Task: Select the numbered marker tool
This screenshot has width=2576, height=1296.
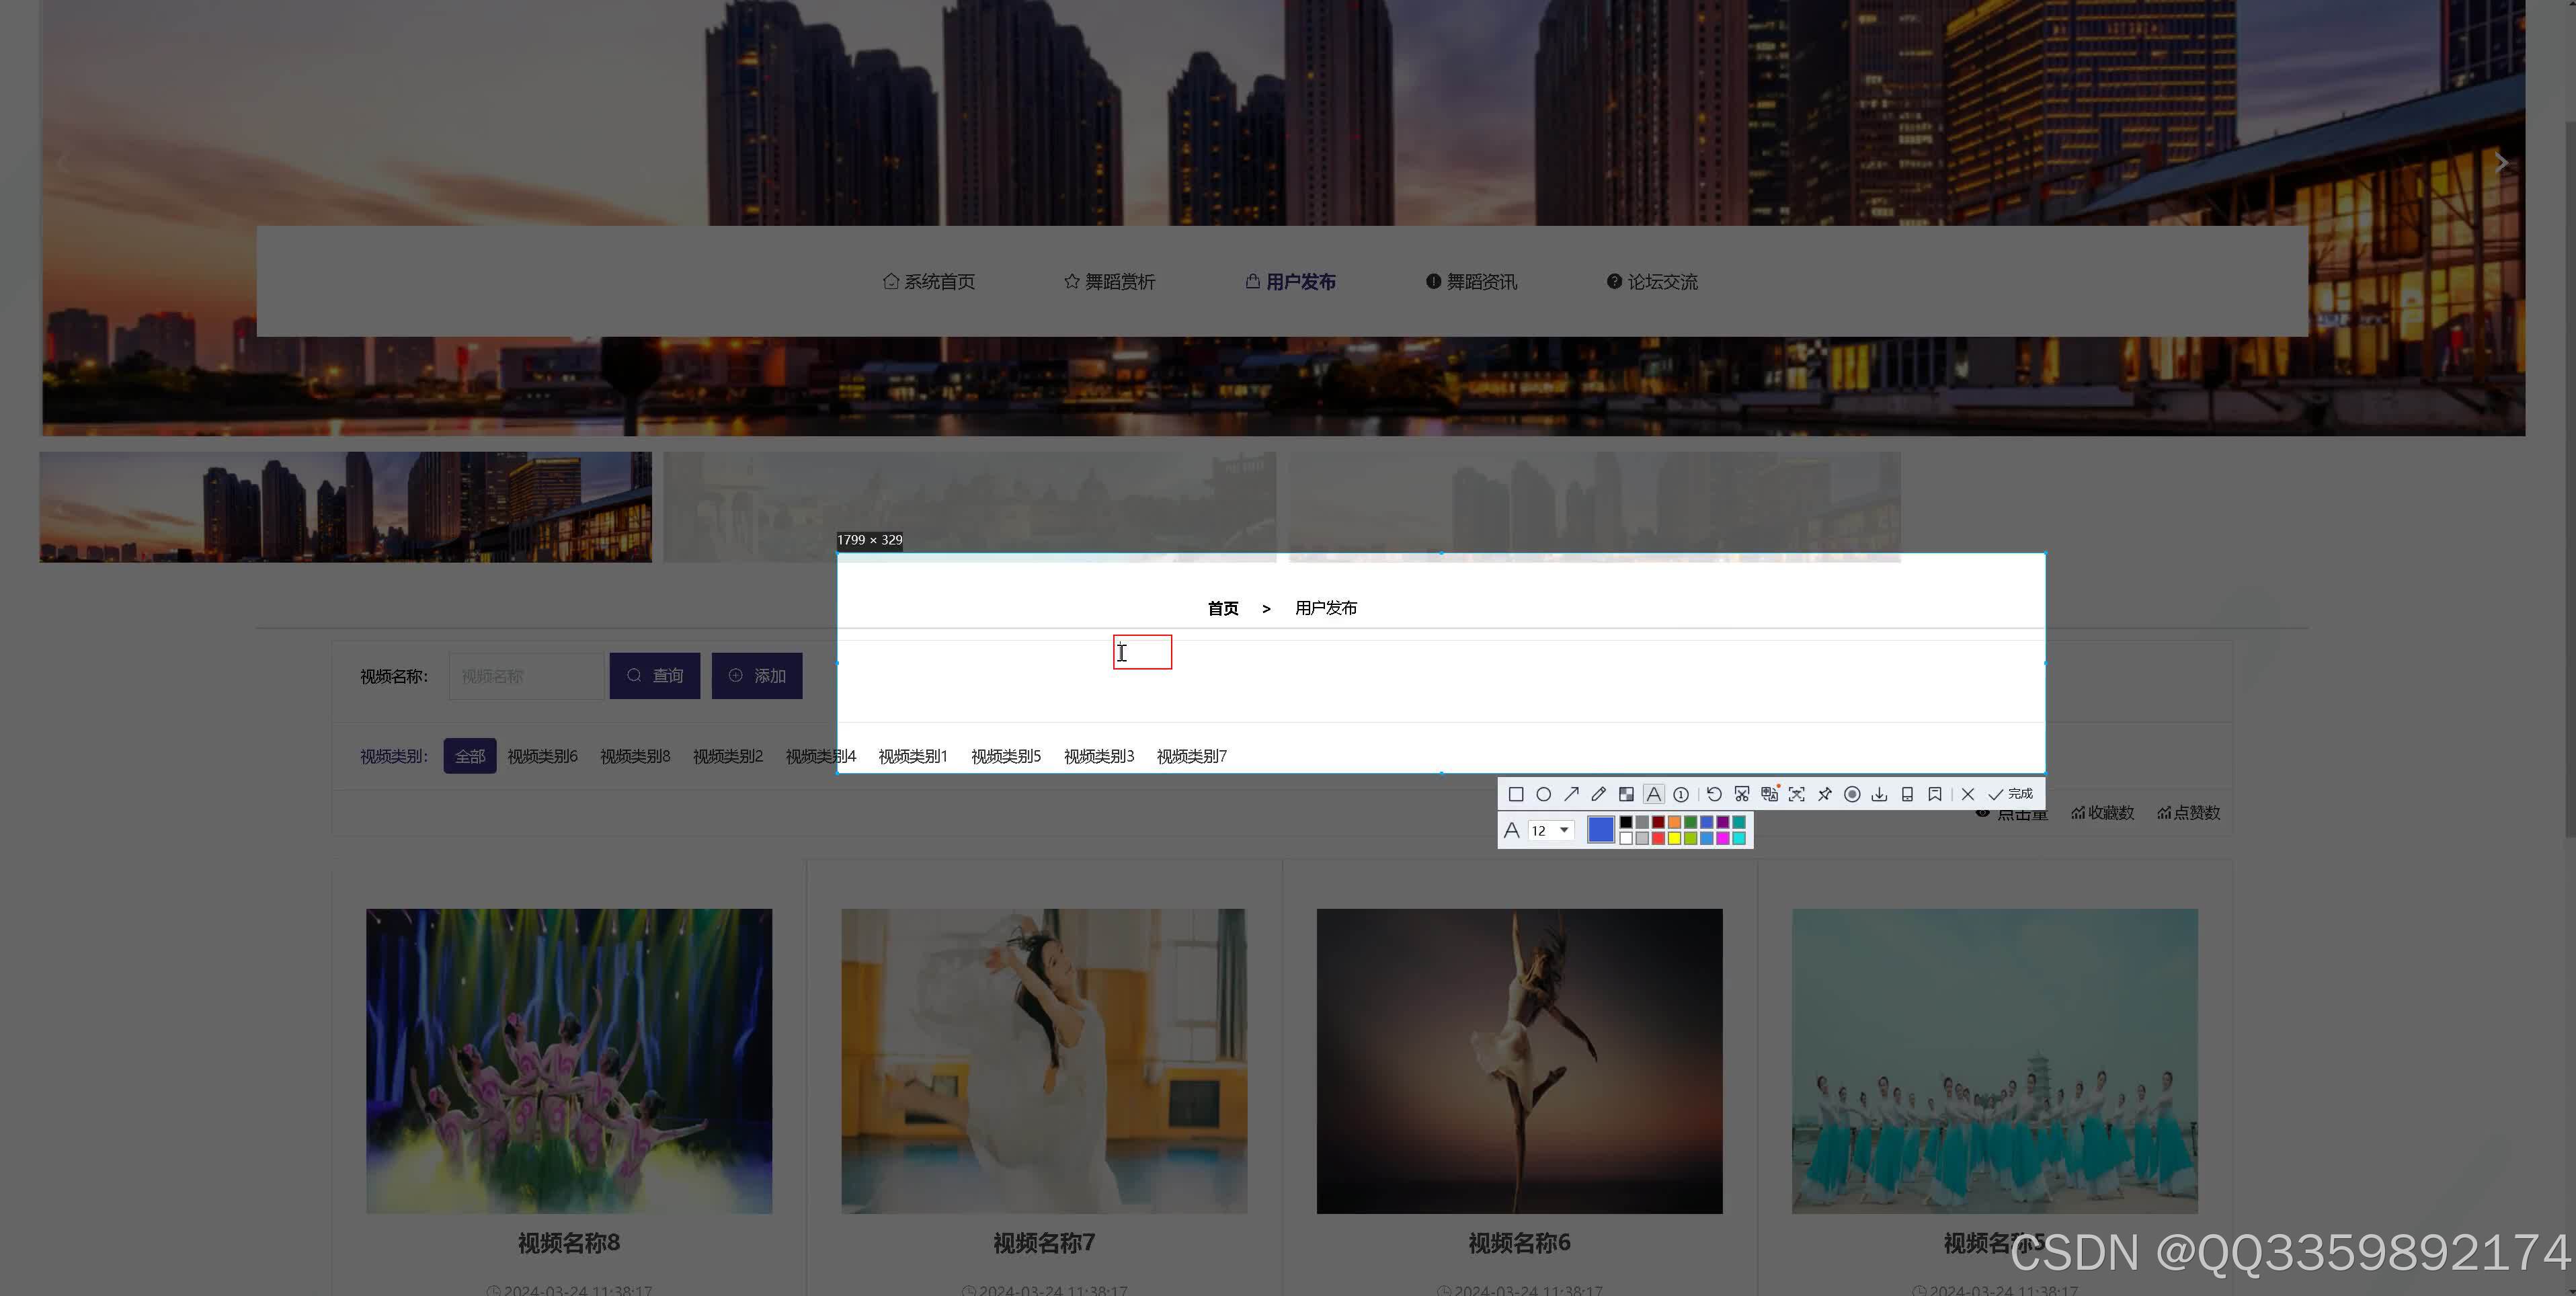Action: coord(1681,794)
